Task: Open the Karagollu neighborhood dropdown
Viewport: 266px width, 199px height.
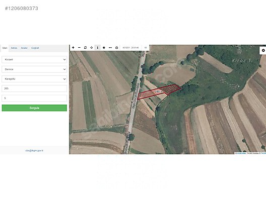Action: click(34, 79)
